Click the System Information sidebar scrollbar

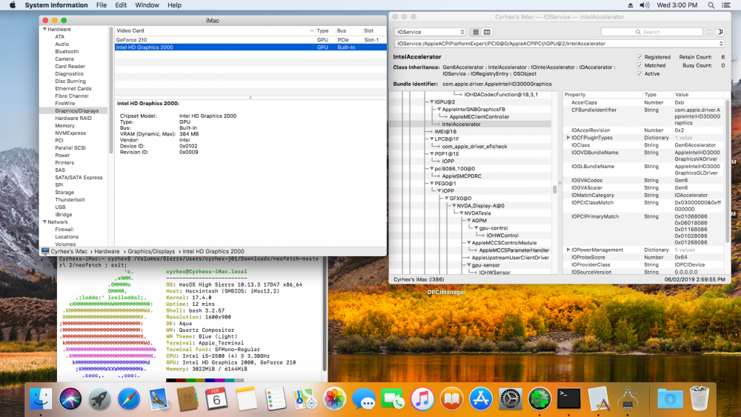(x=112, y=90)
